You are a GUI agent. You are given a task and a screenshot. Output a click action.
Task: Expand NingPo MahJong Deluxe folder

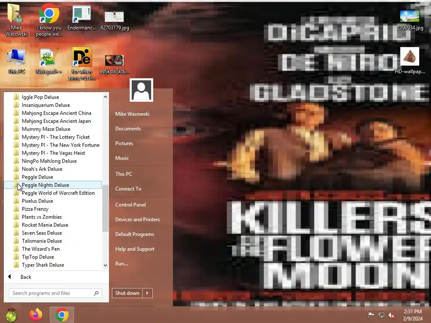point(53,161)
